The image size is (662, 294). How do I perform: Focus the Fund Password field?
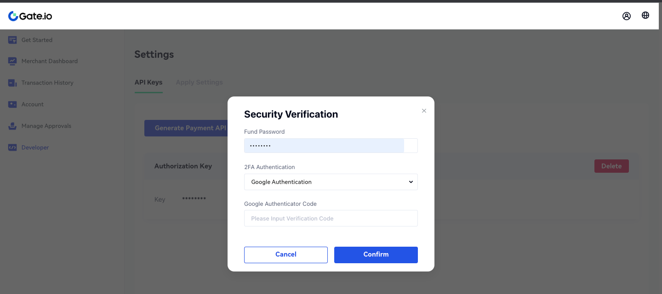[324, 146]
